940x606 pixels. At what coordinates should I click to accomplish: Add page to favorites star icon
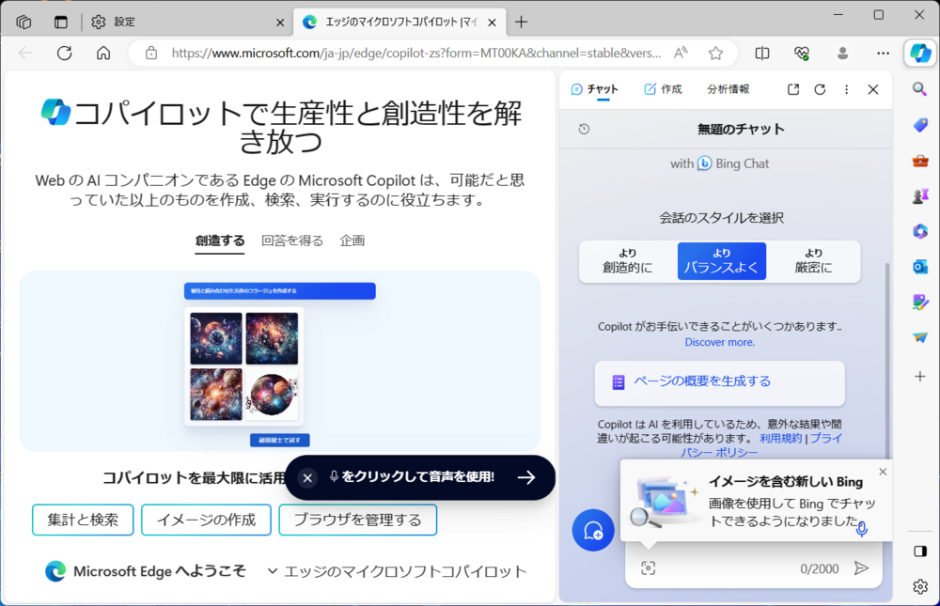pyautogui.click(x=715, y=54)
